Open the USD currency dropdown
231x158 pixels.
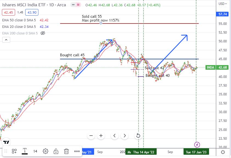pyautogui.click(x=222, y=4)
